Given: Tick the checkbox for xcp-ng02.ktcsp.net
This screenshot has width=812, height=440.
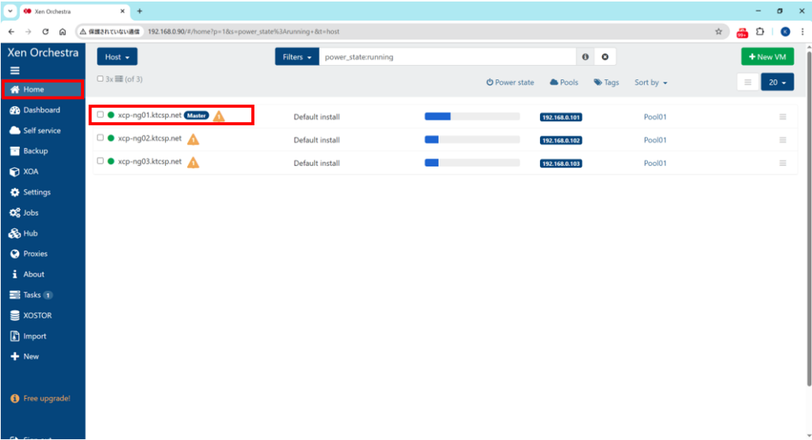Looking at the screenshot, I should coord(101,138).
